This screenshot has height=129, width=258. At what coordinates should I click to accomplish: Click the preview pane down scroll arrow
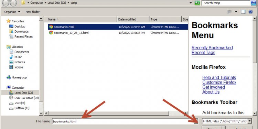(255, 113)
